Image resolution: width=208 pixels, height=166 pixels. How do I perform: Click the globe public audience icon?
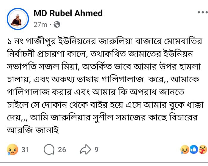[56, 25]
